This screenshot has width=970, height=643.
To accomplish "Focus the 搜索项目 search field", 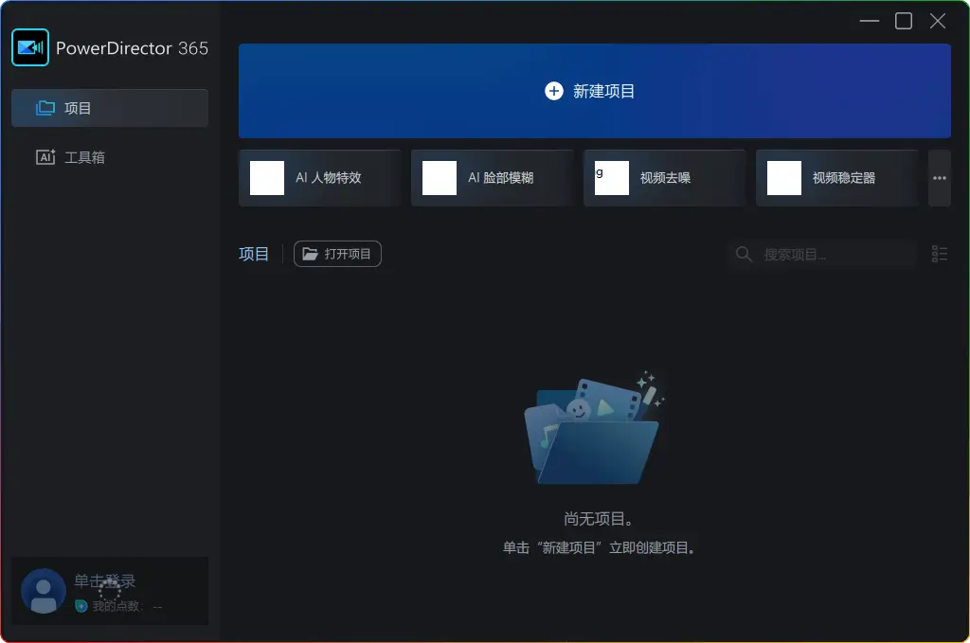I will point(834,254).
